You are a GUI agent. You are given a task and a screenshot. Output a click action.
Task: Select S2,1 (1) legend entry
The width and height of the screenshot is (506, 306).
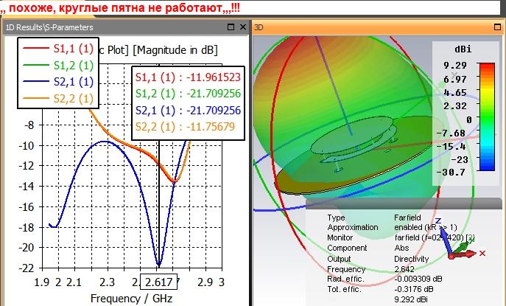point(57,82)
